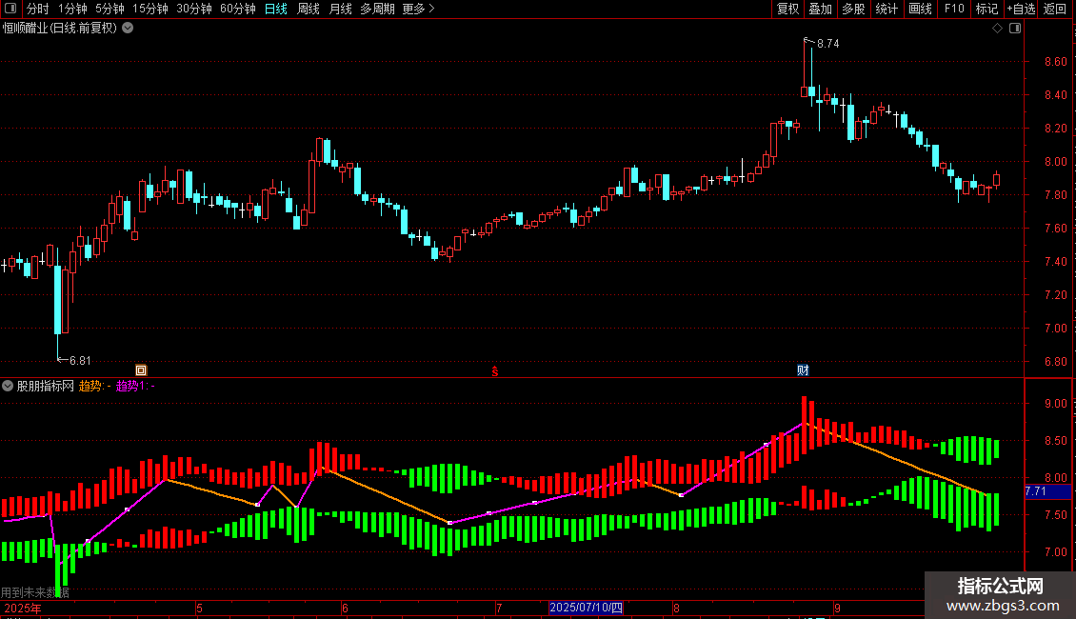
Task: Open the 统计 statistics tool
Action: tap(886, 9)
